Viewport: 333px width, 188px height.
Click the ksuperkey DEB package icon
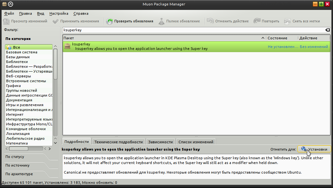coord(67,46)
